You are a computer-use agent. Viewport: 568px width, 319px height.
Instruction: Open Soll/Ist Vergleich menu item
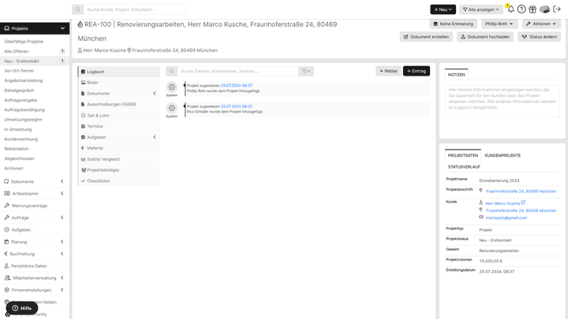pyautogui.click(x=119, y=159)
